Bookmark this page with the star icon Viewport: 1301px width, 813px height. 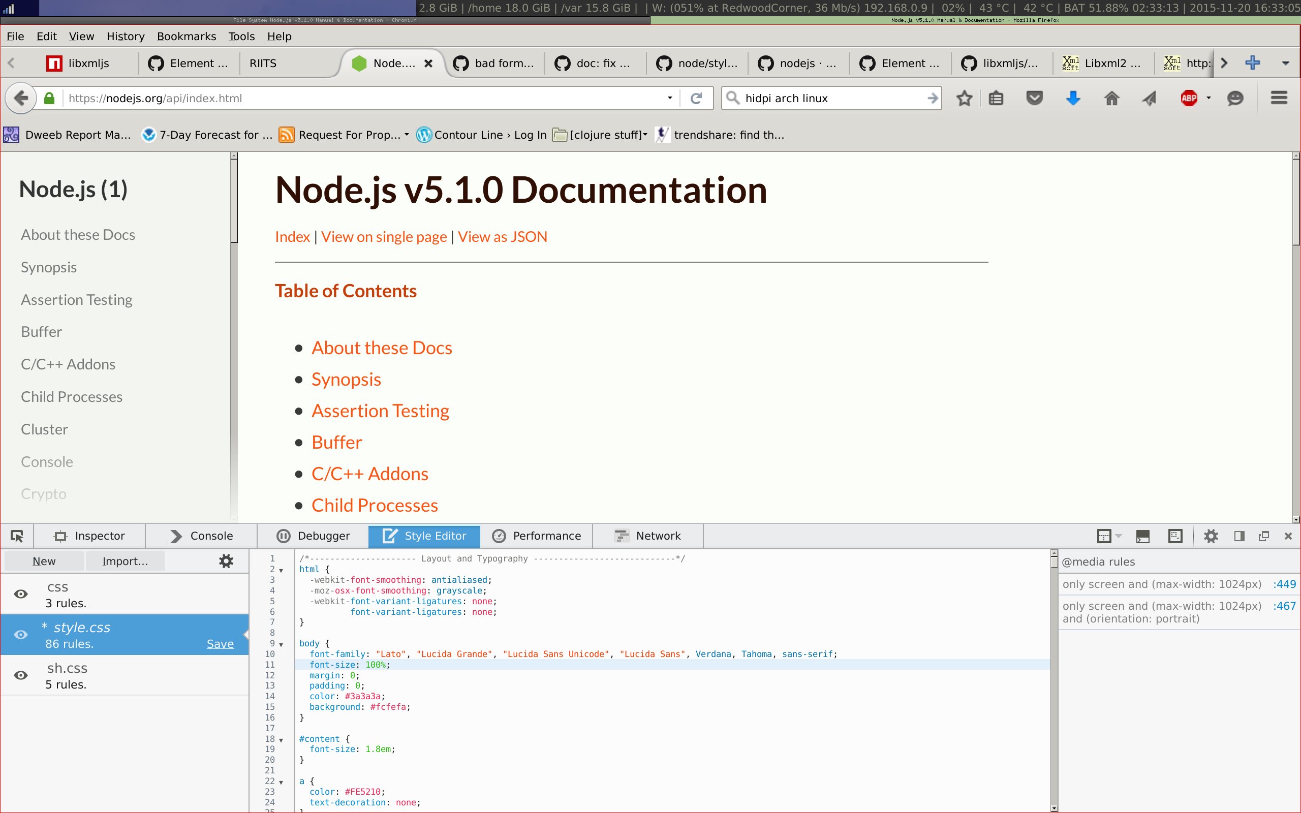coord(965,99)
